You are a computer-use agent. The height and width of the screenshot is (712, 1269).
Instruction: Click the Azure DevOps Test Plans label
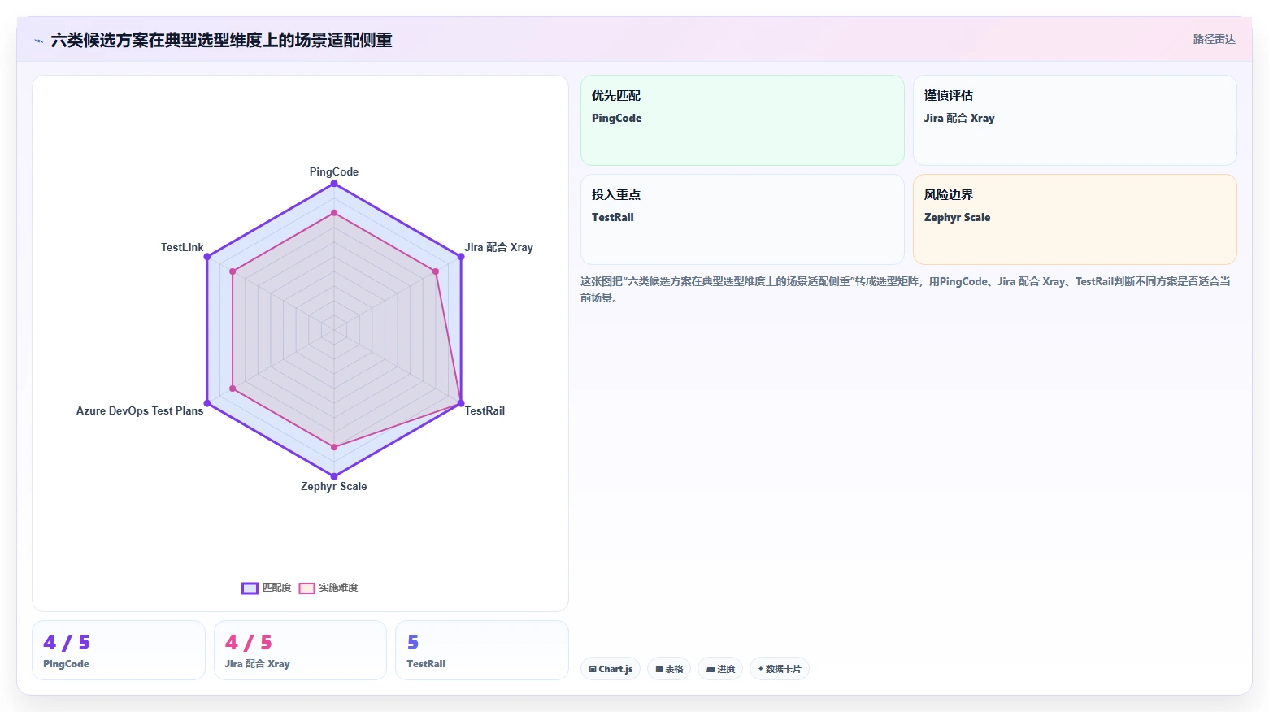tap(140, 410)
